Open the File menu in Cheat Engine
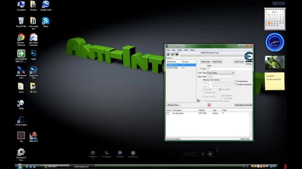Screen dimensions: 302x169 click(168, 50)
